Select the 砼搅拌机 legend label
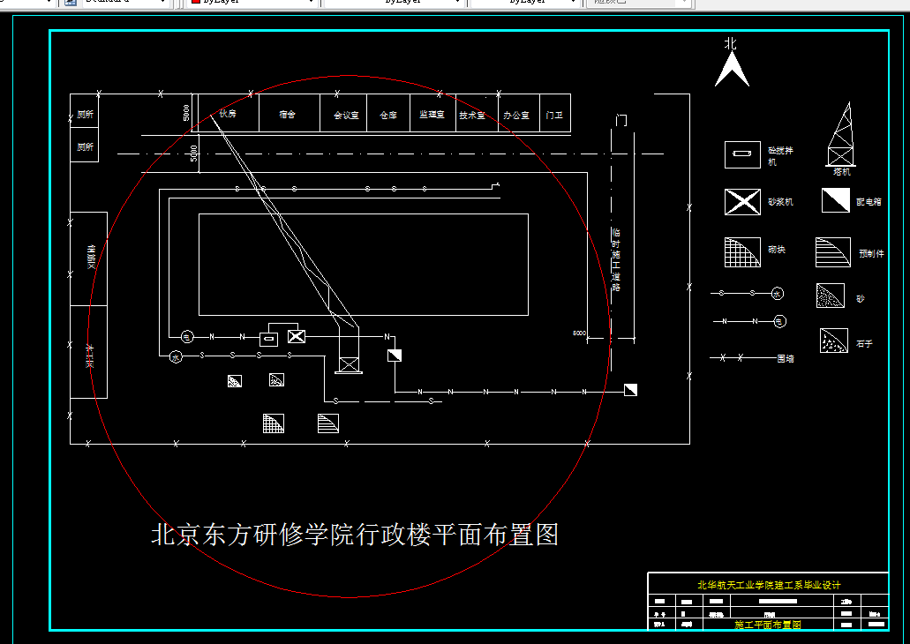Image resolution: width=910 pixels, height=644 pixels. click(x=780, y=156)
